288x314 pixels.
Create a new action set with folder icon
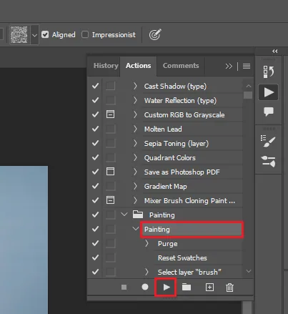click(x=187, y=287)
